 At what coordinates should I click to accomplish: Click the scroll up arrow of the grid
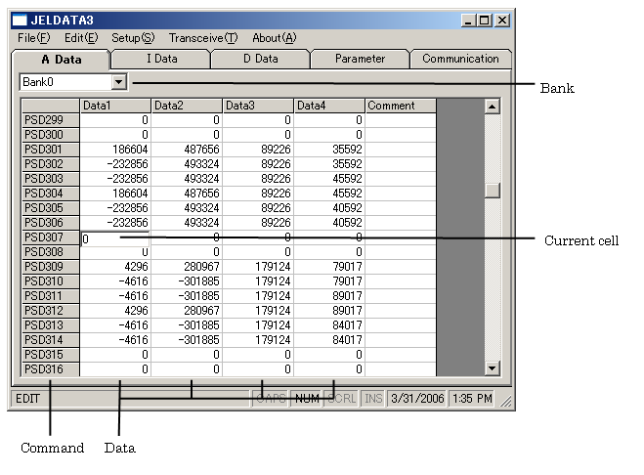[492, 106]
